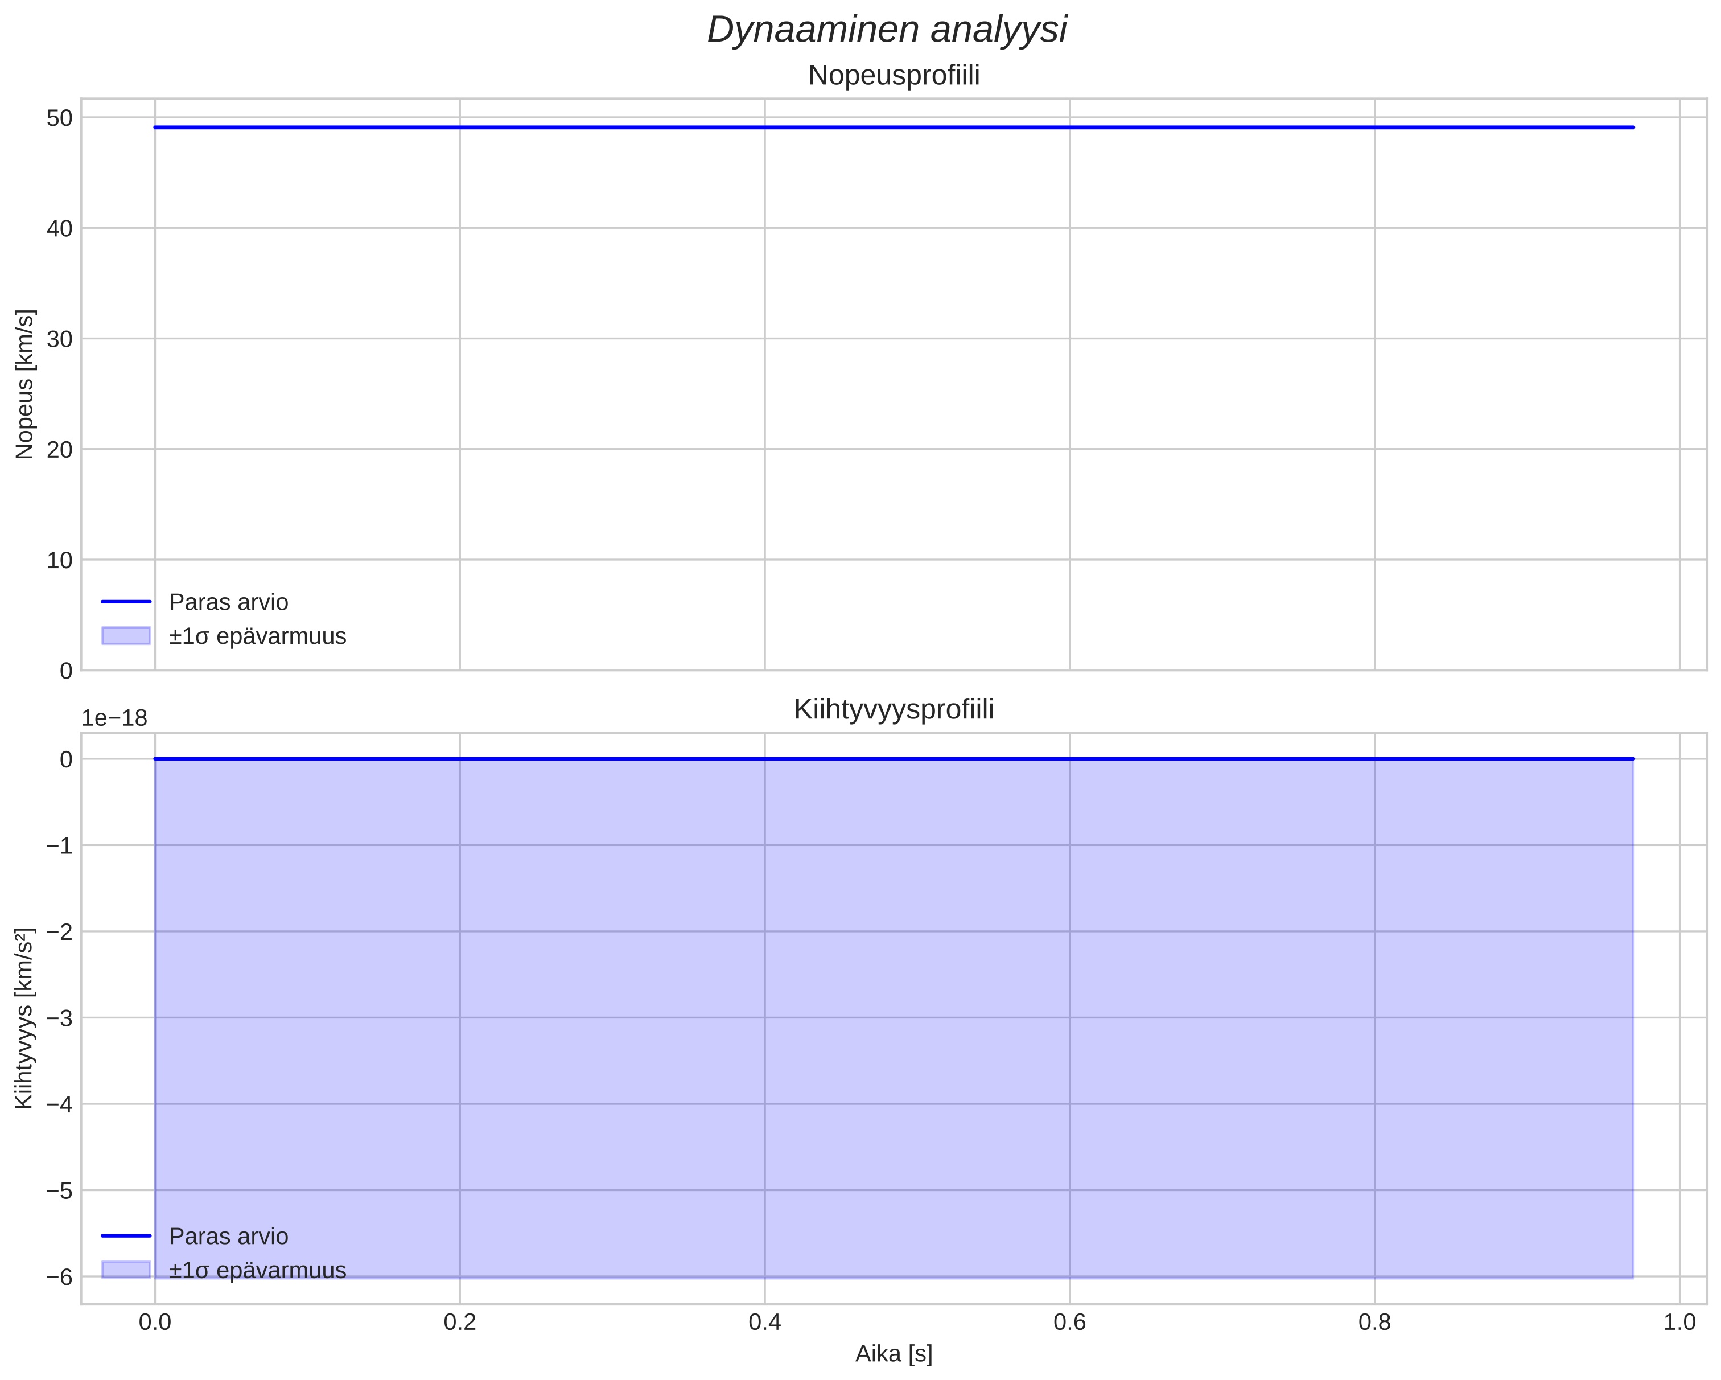1721x1380 pixels.
Task: Click the 'Kiihtyvyys [km/s²]' y-axis label
Action: [x=24, y=1018]
